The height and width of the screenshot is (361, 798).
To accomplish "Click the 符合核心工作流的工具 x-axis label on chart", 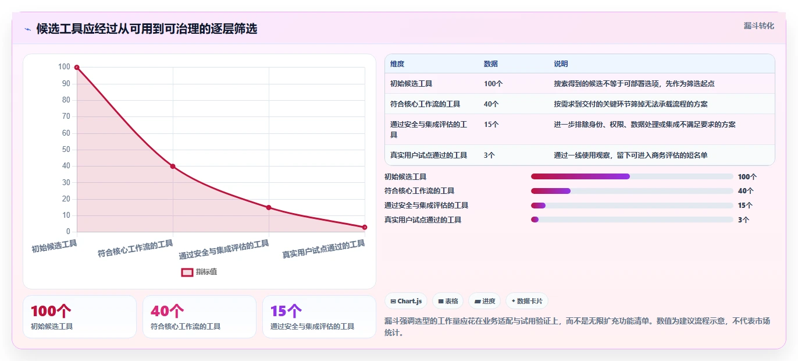I will point(136,248).
